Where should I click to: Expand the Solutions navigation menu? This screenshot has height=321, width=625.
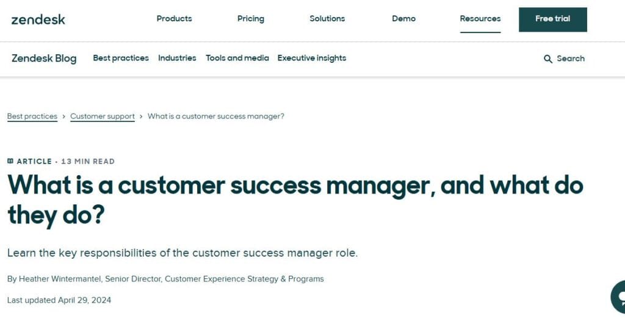[327, 19]
